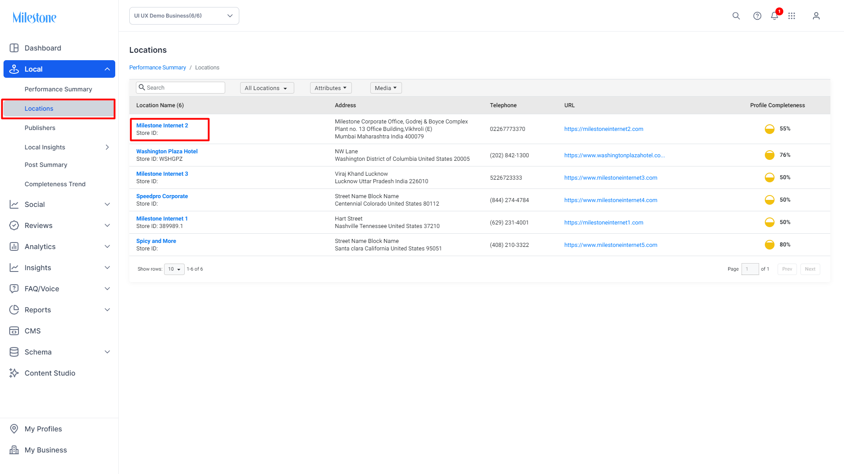This screenshot has width=844, height=474.
Task: Click completeness indicator for Milestone Internet 2
Action: (769, 129)
